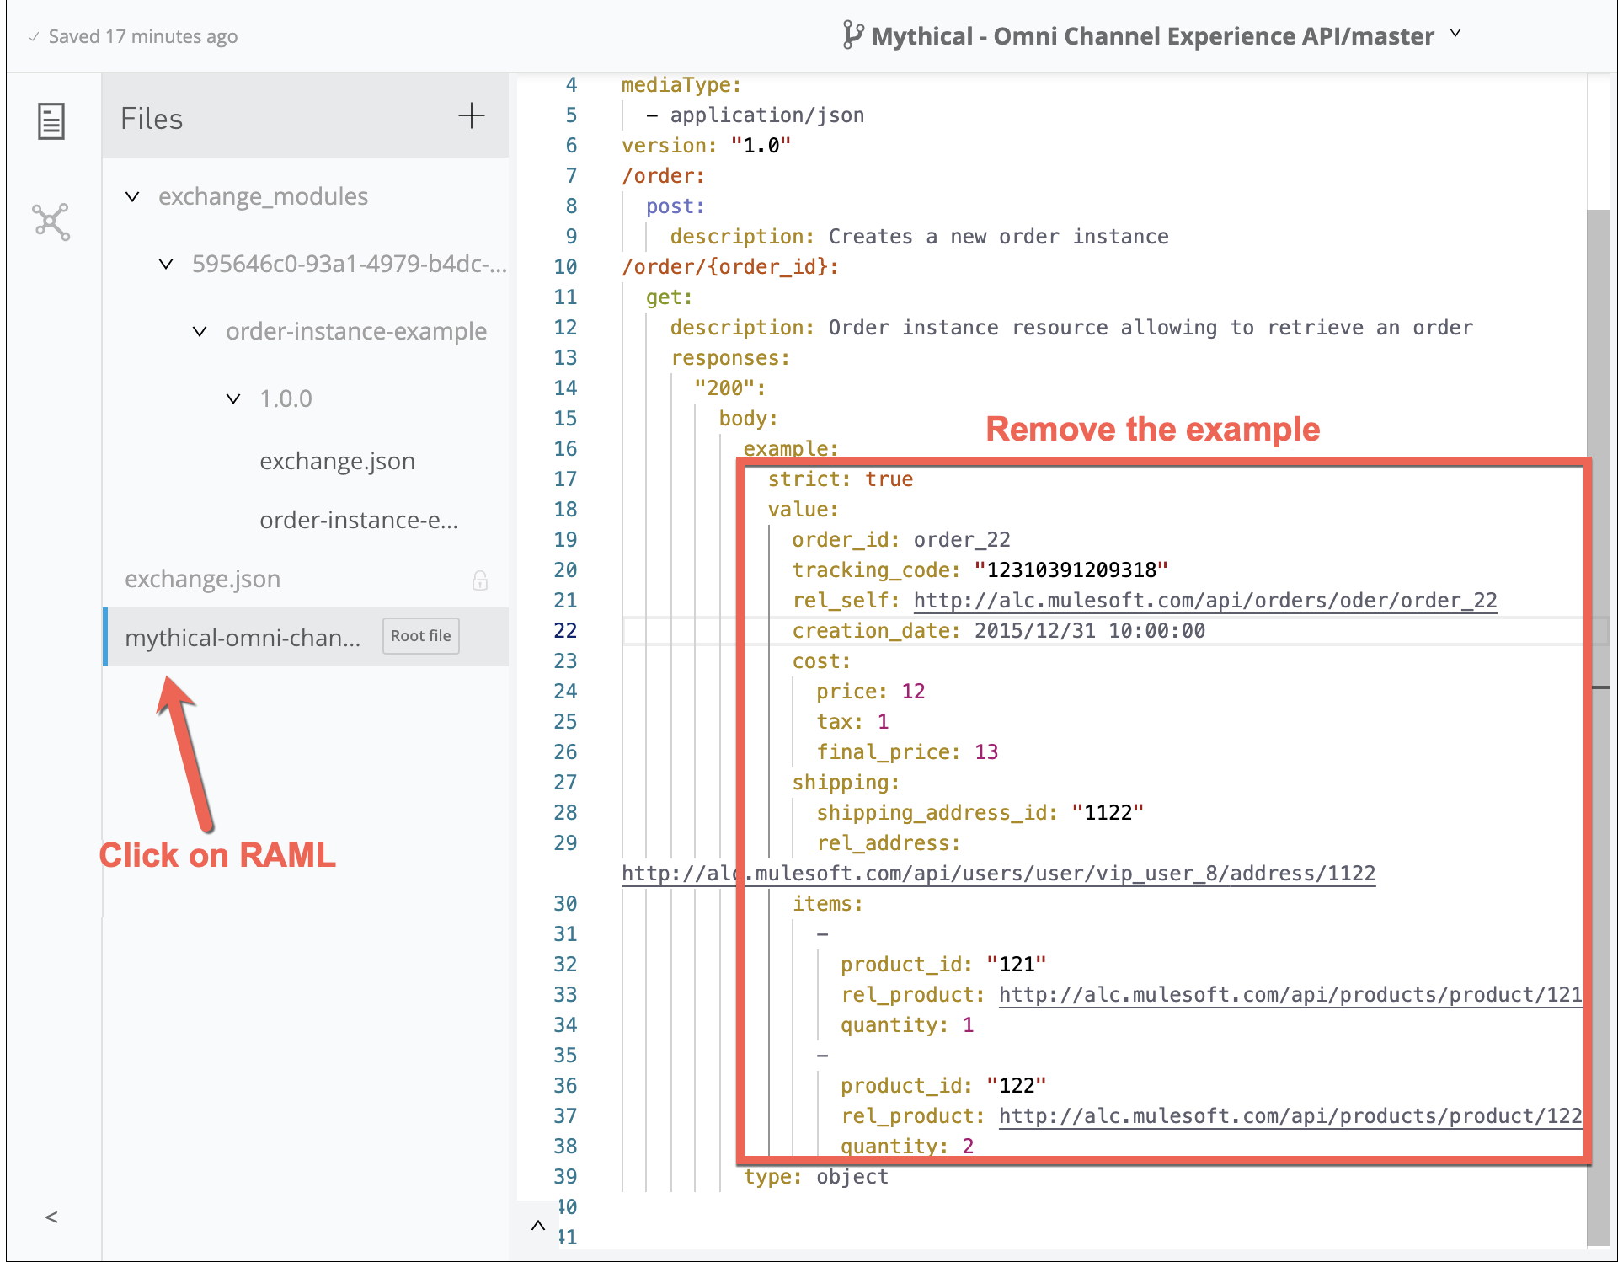Screen dimensions: 1618x1262
Task: Open the Exchange dependencies graph icon
Action: point(51,222)
